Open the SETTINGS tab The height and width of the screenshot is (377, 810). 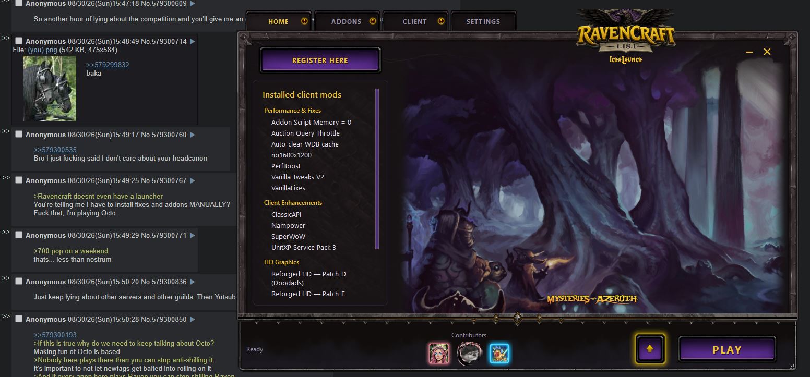click(483, 21)
